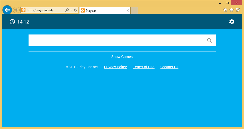The image size is (244, 129).
Task: Click the address bar search magnifier icon
Action: tap(67, 10)
